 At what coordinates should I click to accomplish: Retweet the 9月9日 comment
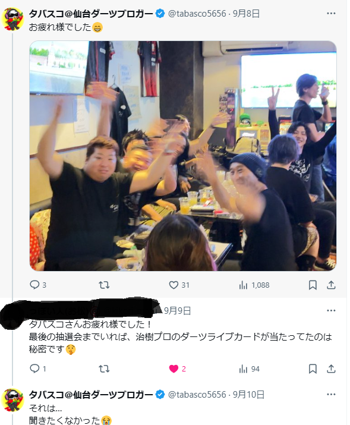[x=104, y=369]
